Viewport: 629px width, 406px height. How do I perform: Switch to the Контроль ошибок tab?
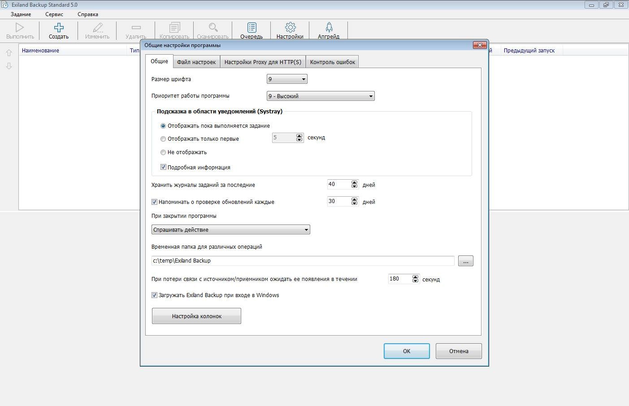(x=332, y=62)
